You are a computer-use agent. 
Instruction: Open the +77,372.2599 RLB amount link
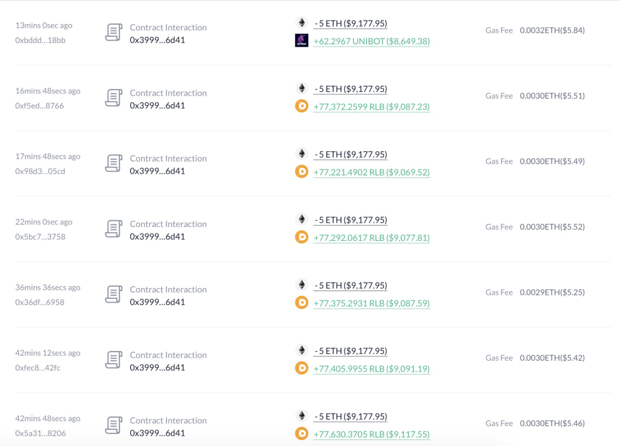(x=372, y=107)
